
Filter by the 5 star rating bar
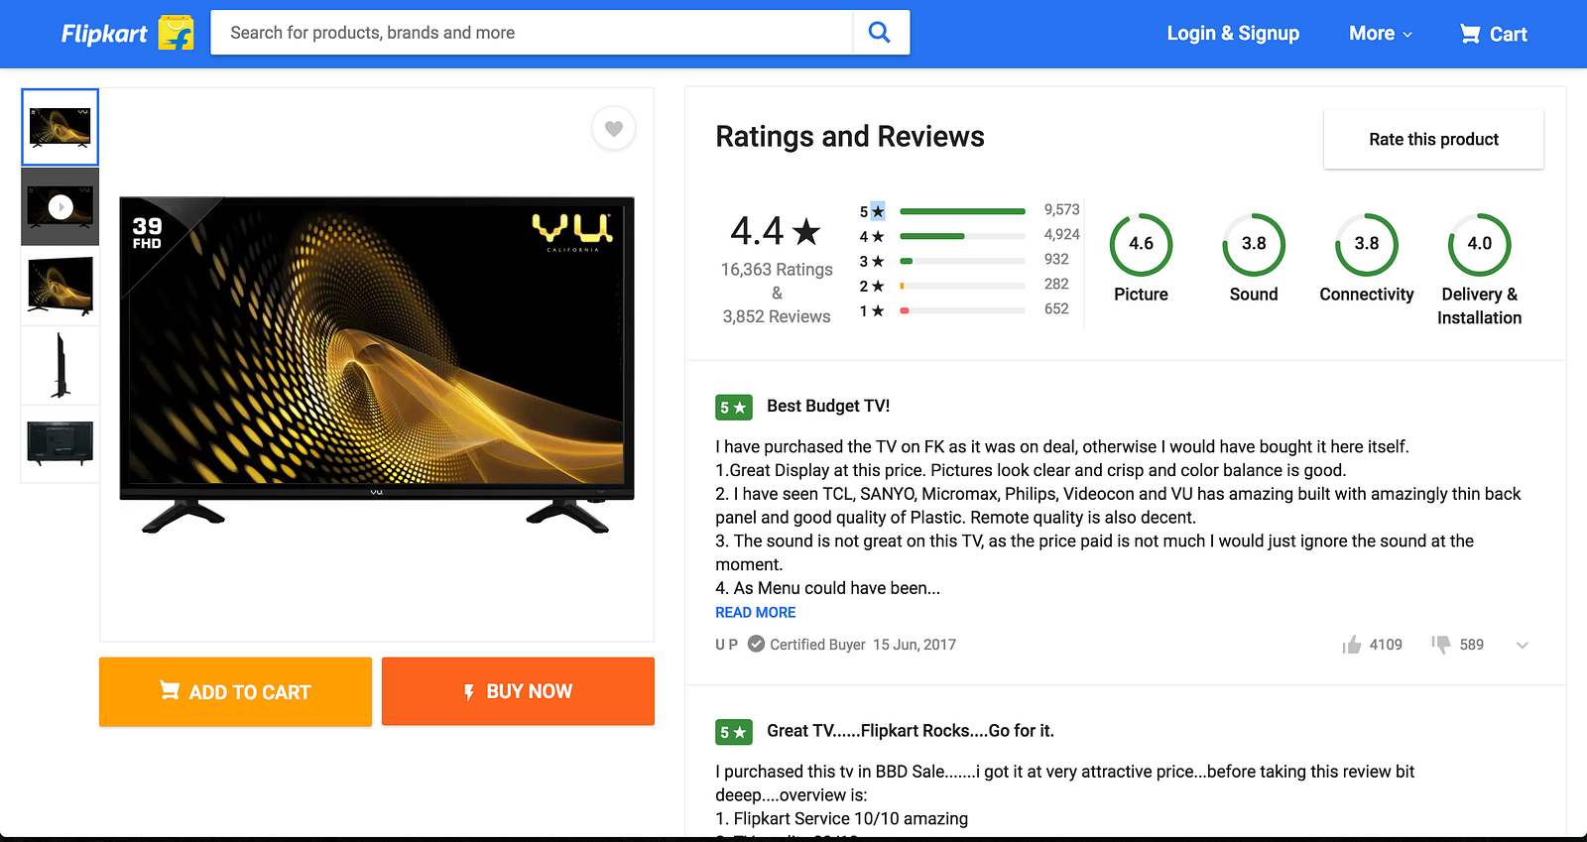click(962, 211)
